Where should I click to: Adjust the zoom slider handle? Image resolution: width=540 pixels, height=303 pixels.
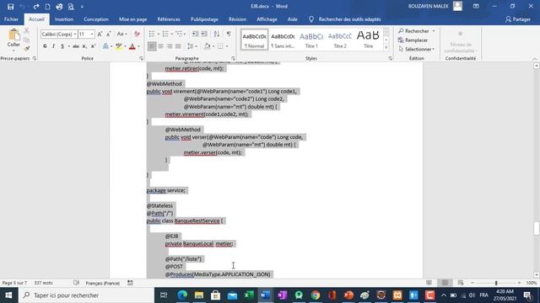click(496, 283)
